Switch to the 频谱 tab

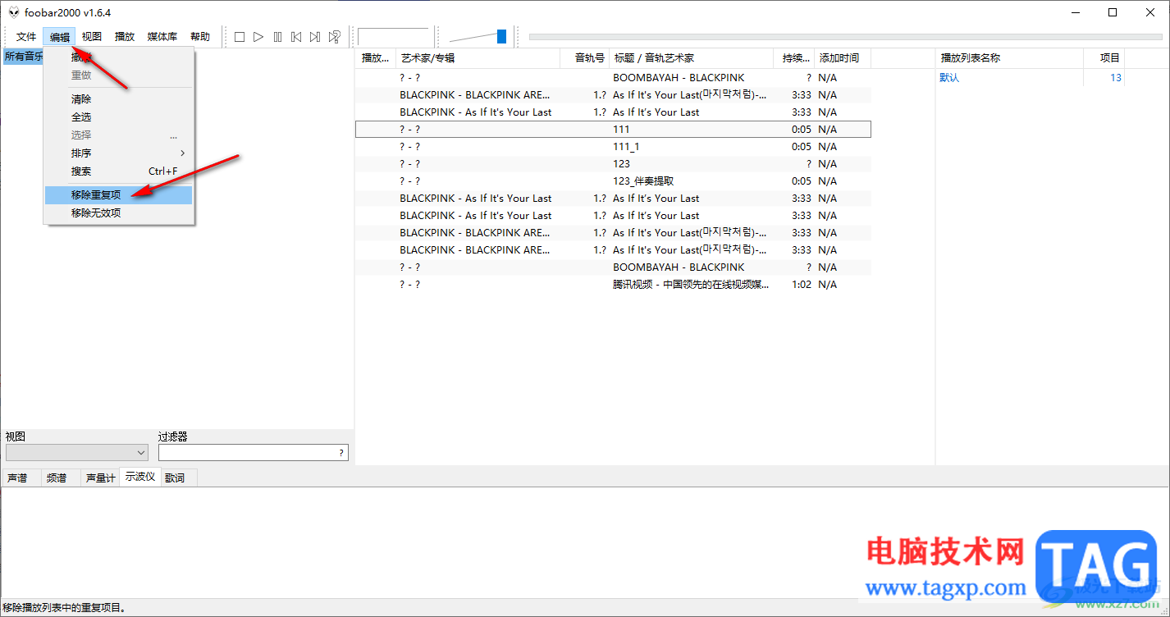pyautogui.click(x=57, y=478)
